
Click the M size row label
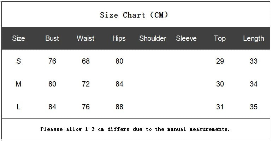pyautogui.click(x=18, y=84)
